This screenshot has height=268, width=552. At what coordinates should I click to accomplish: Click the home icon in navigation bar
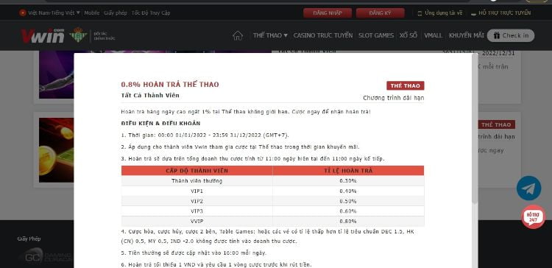click(238, 35)
